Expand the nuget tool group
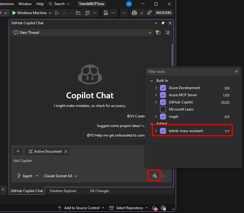The width and height of the screenshot is (244, 213). click(x=156, y=117)
